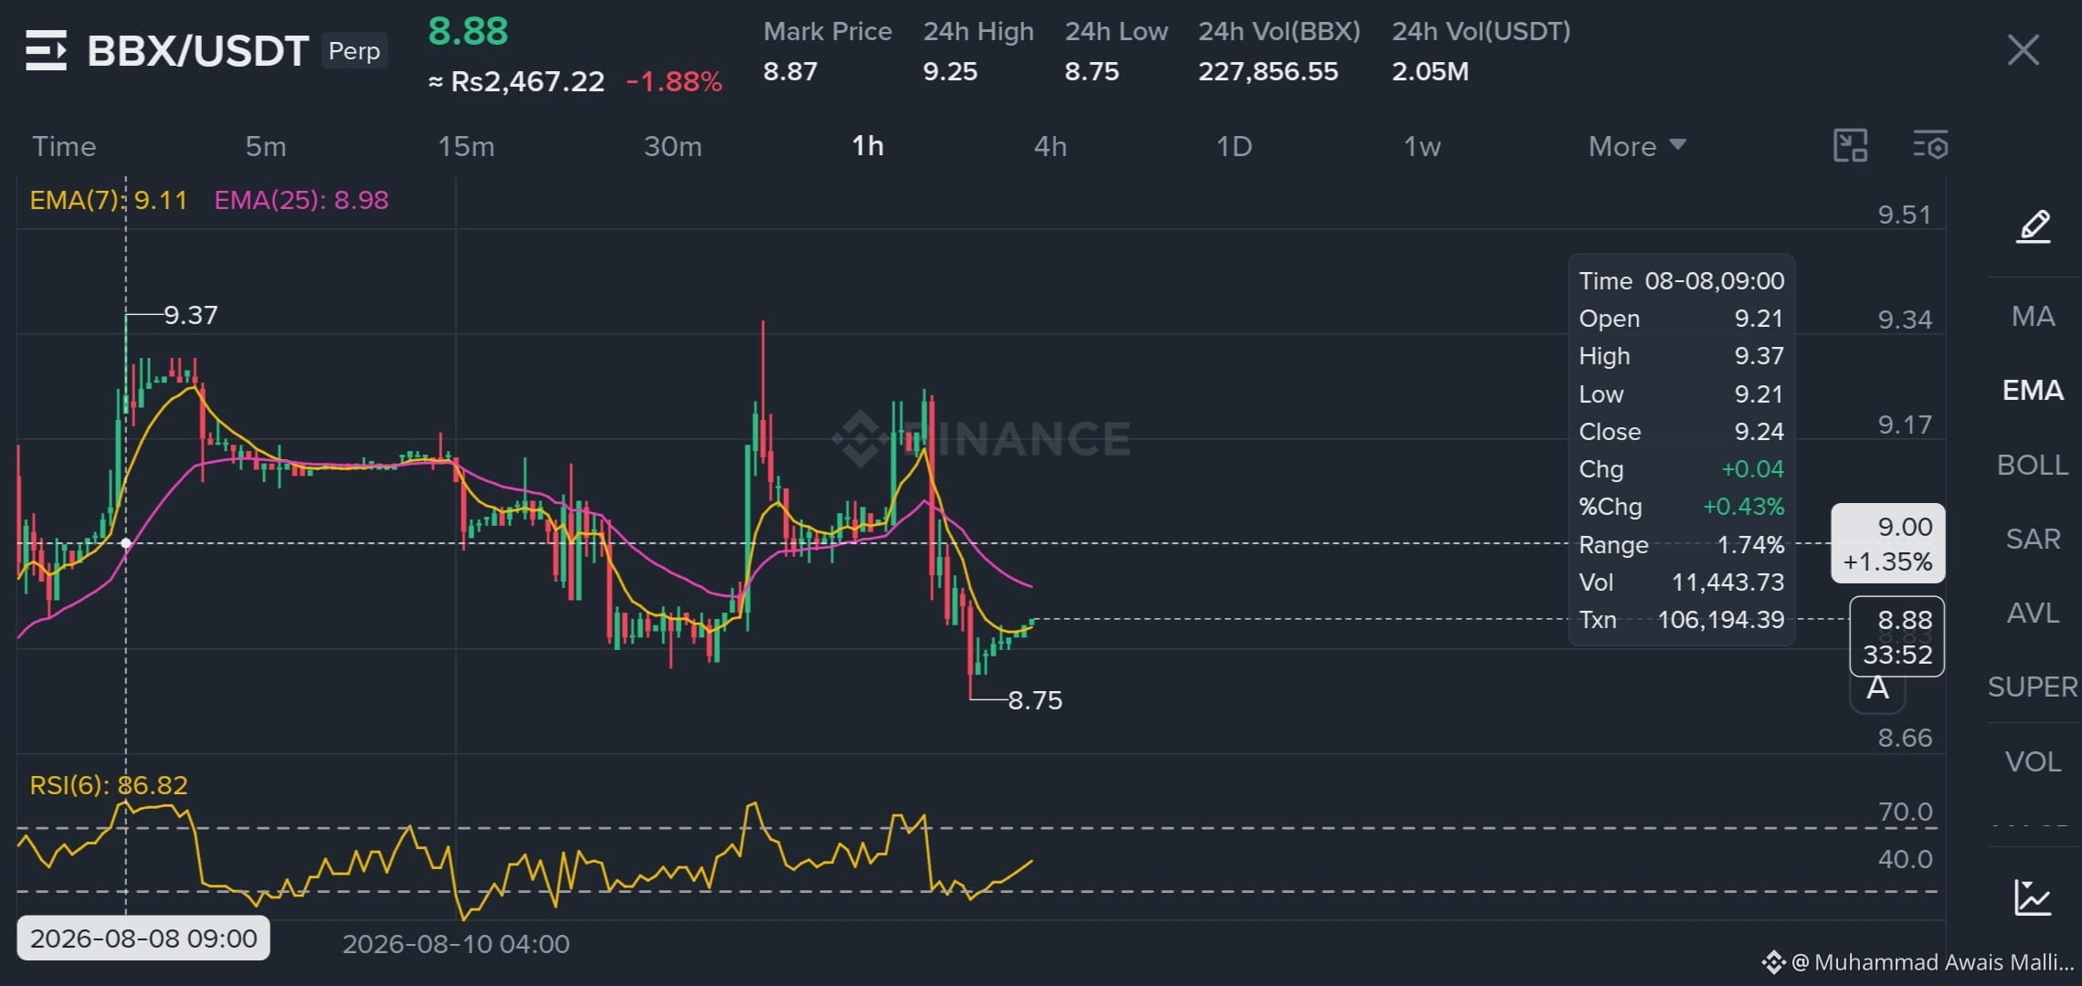Enable the SAR indicator

coord(2033,539)
